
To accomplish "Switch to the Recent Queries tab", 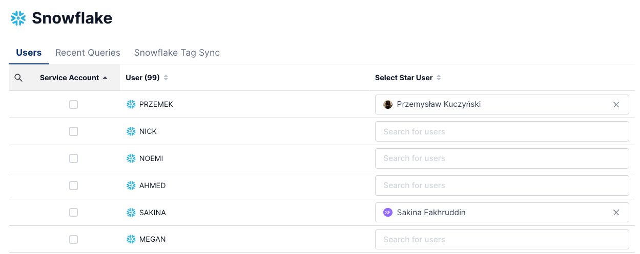I will (x=88, y=53).
